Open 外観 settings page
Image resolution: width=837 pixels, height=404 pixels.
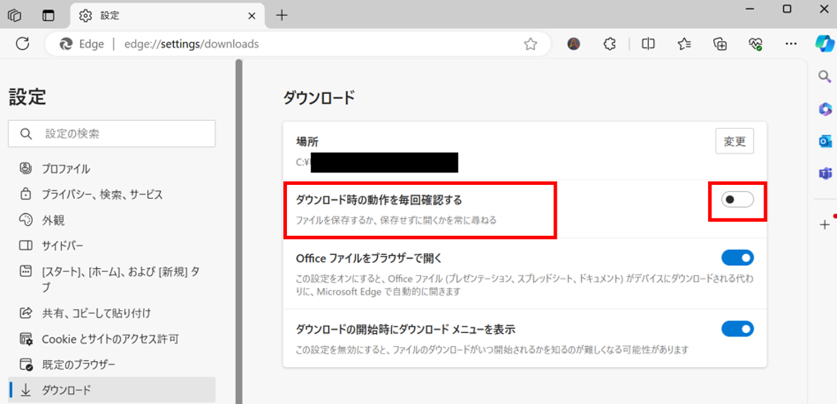tap(112, 221)
